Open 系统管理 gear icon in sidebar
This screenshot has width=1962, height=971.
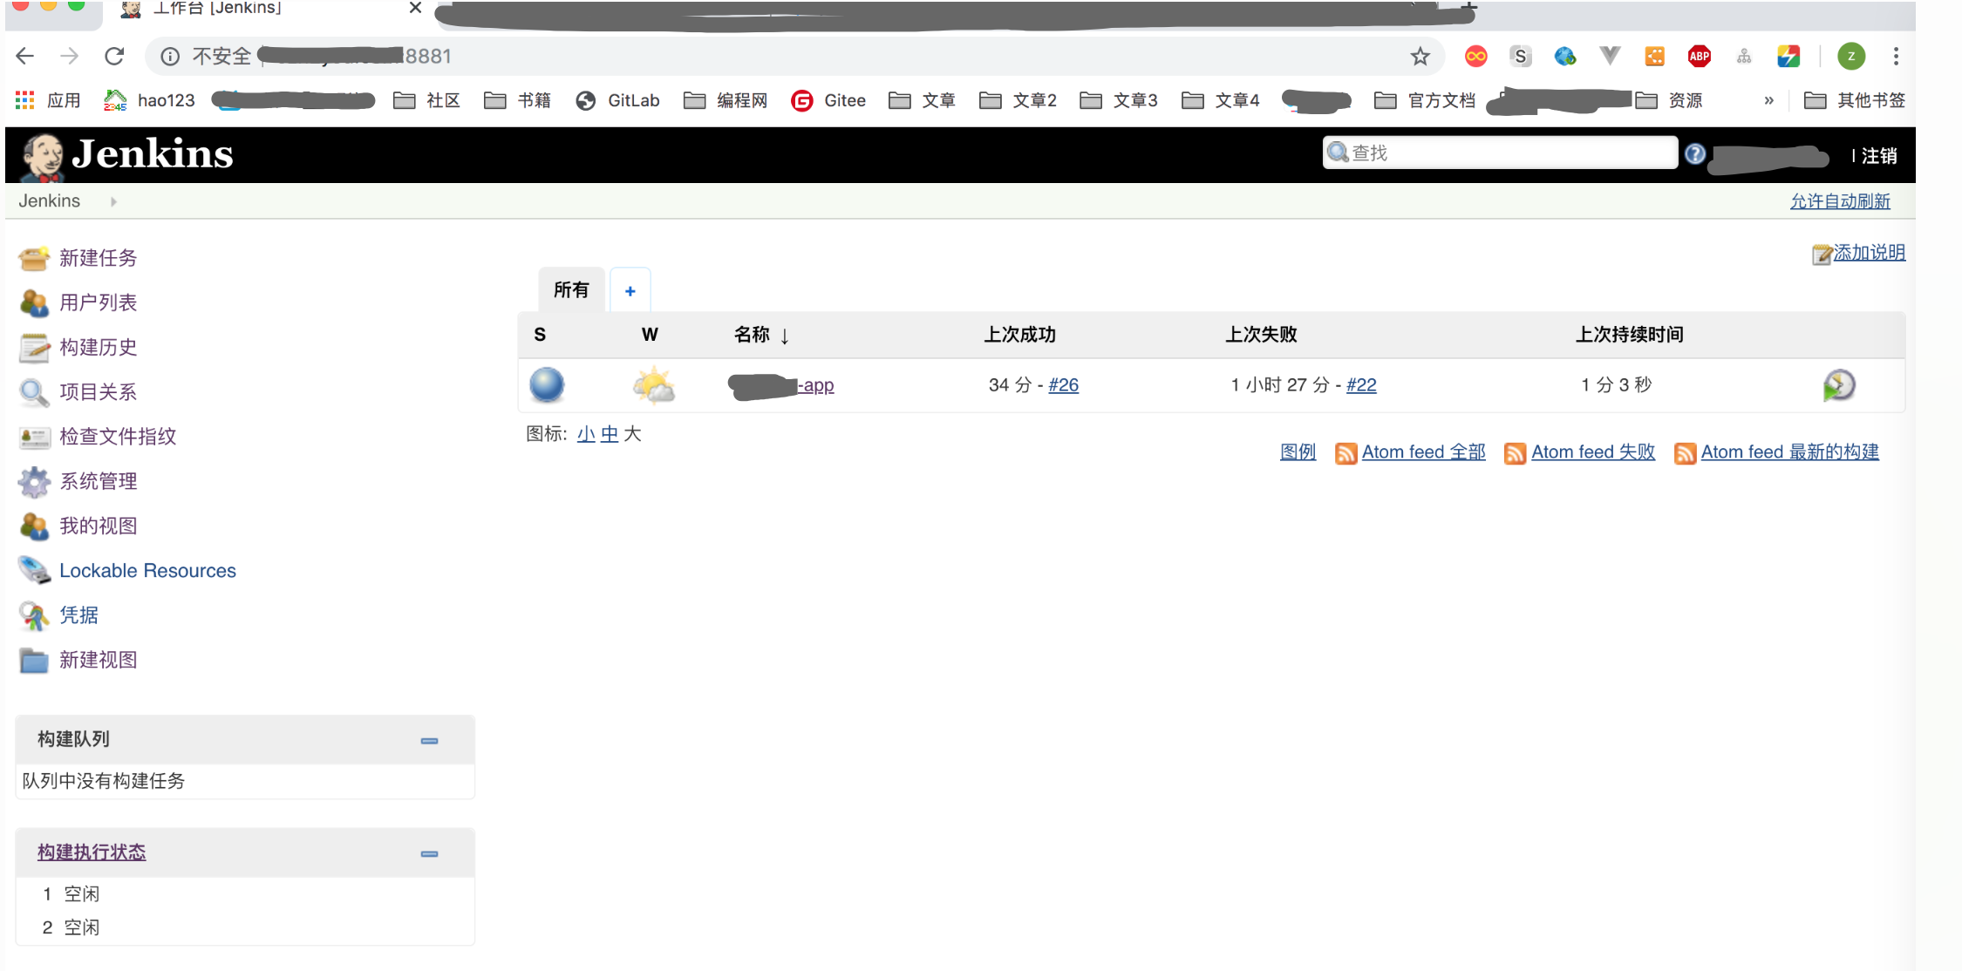[x=34, y=481]
